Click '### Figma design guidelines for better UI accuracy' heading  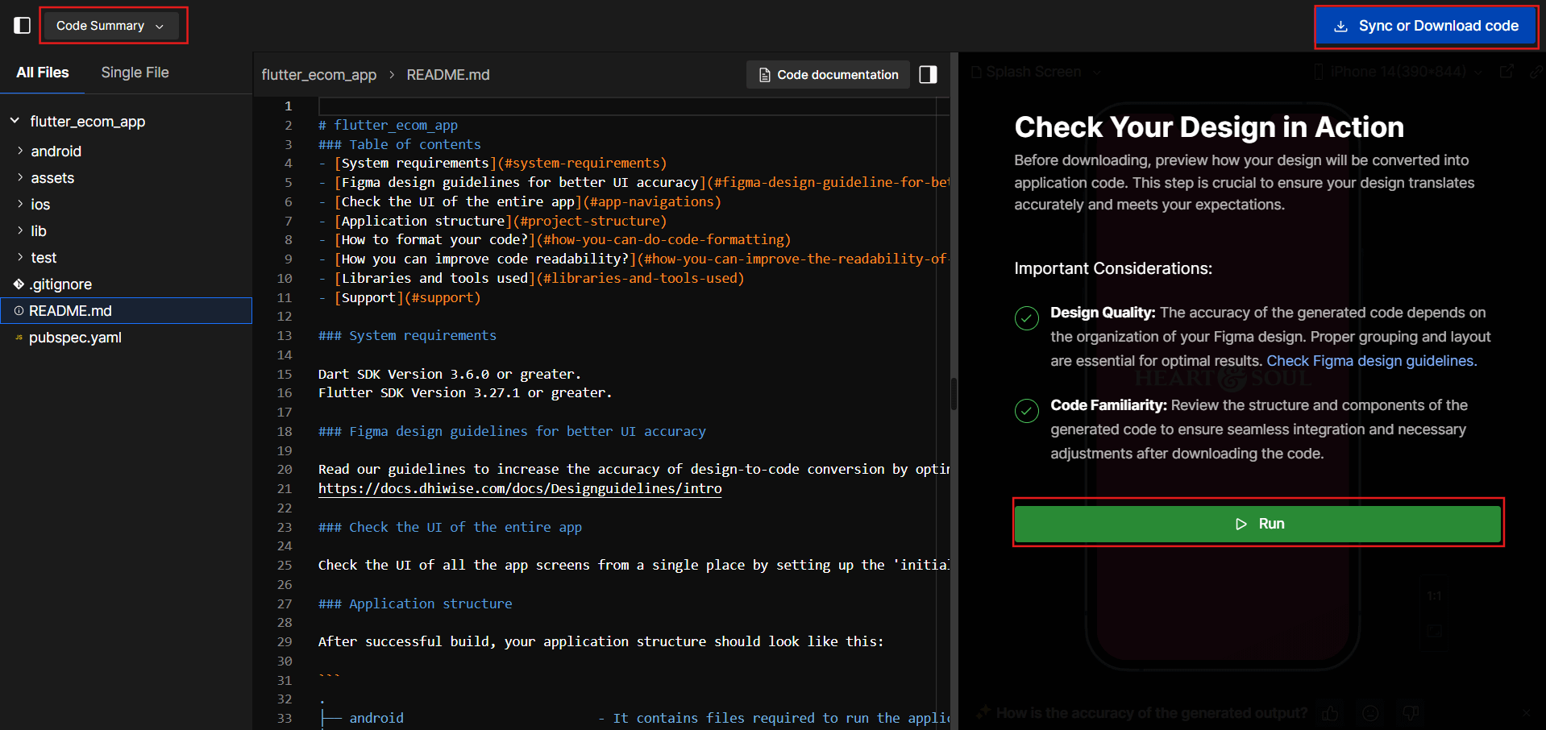tap(512, 431)
